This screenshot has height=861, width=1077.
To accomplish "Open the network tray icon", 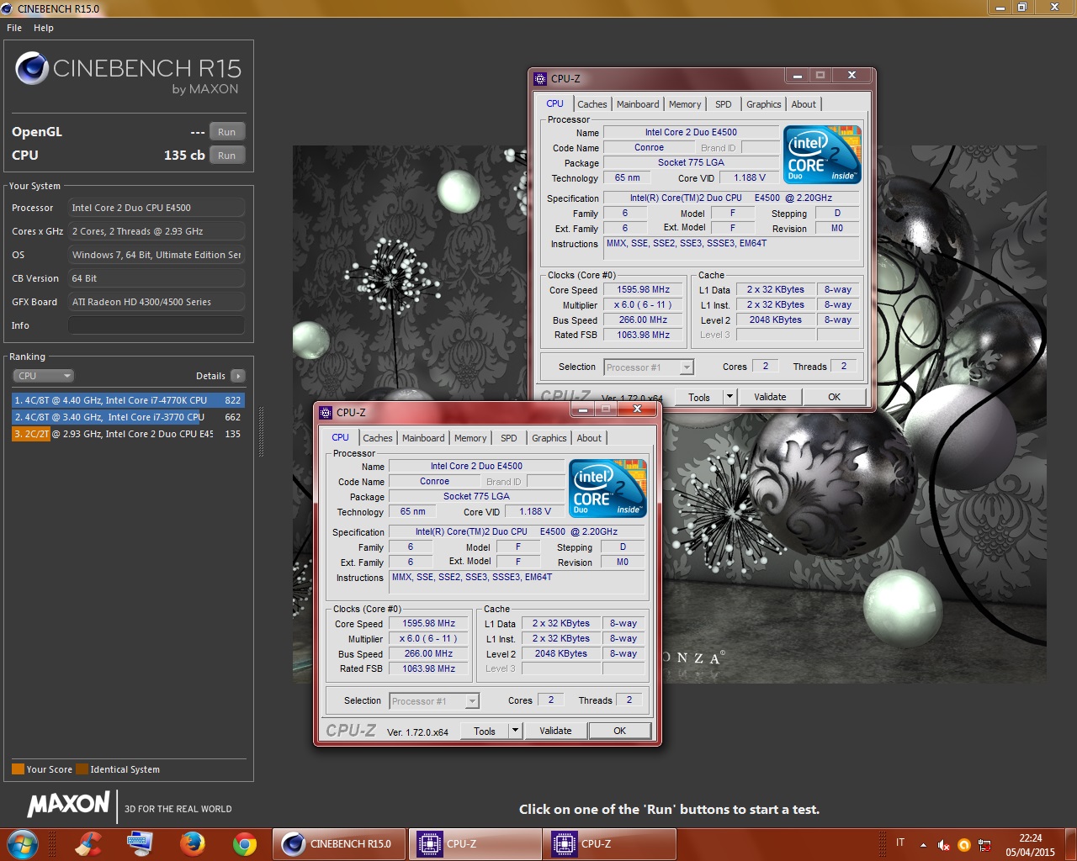I will [x=984, y=844].
